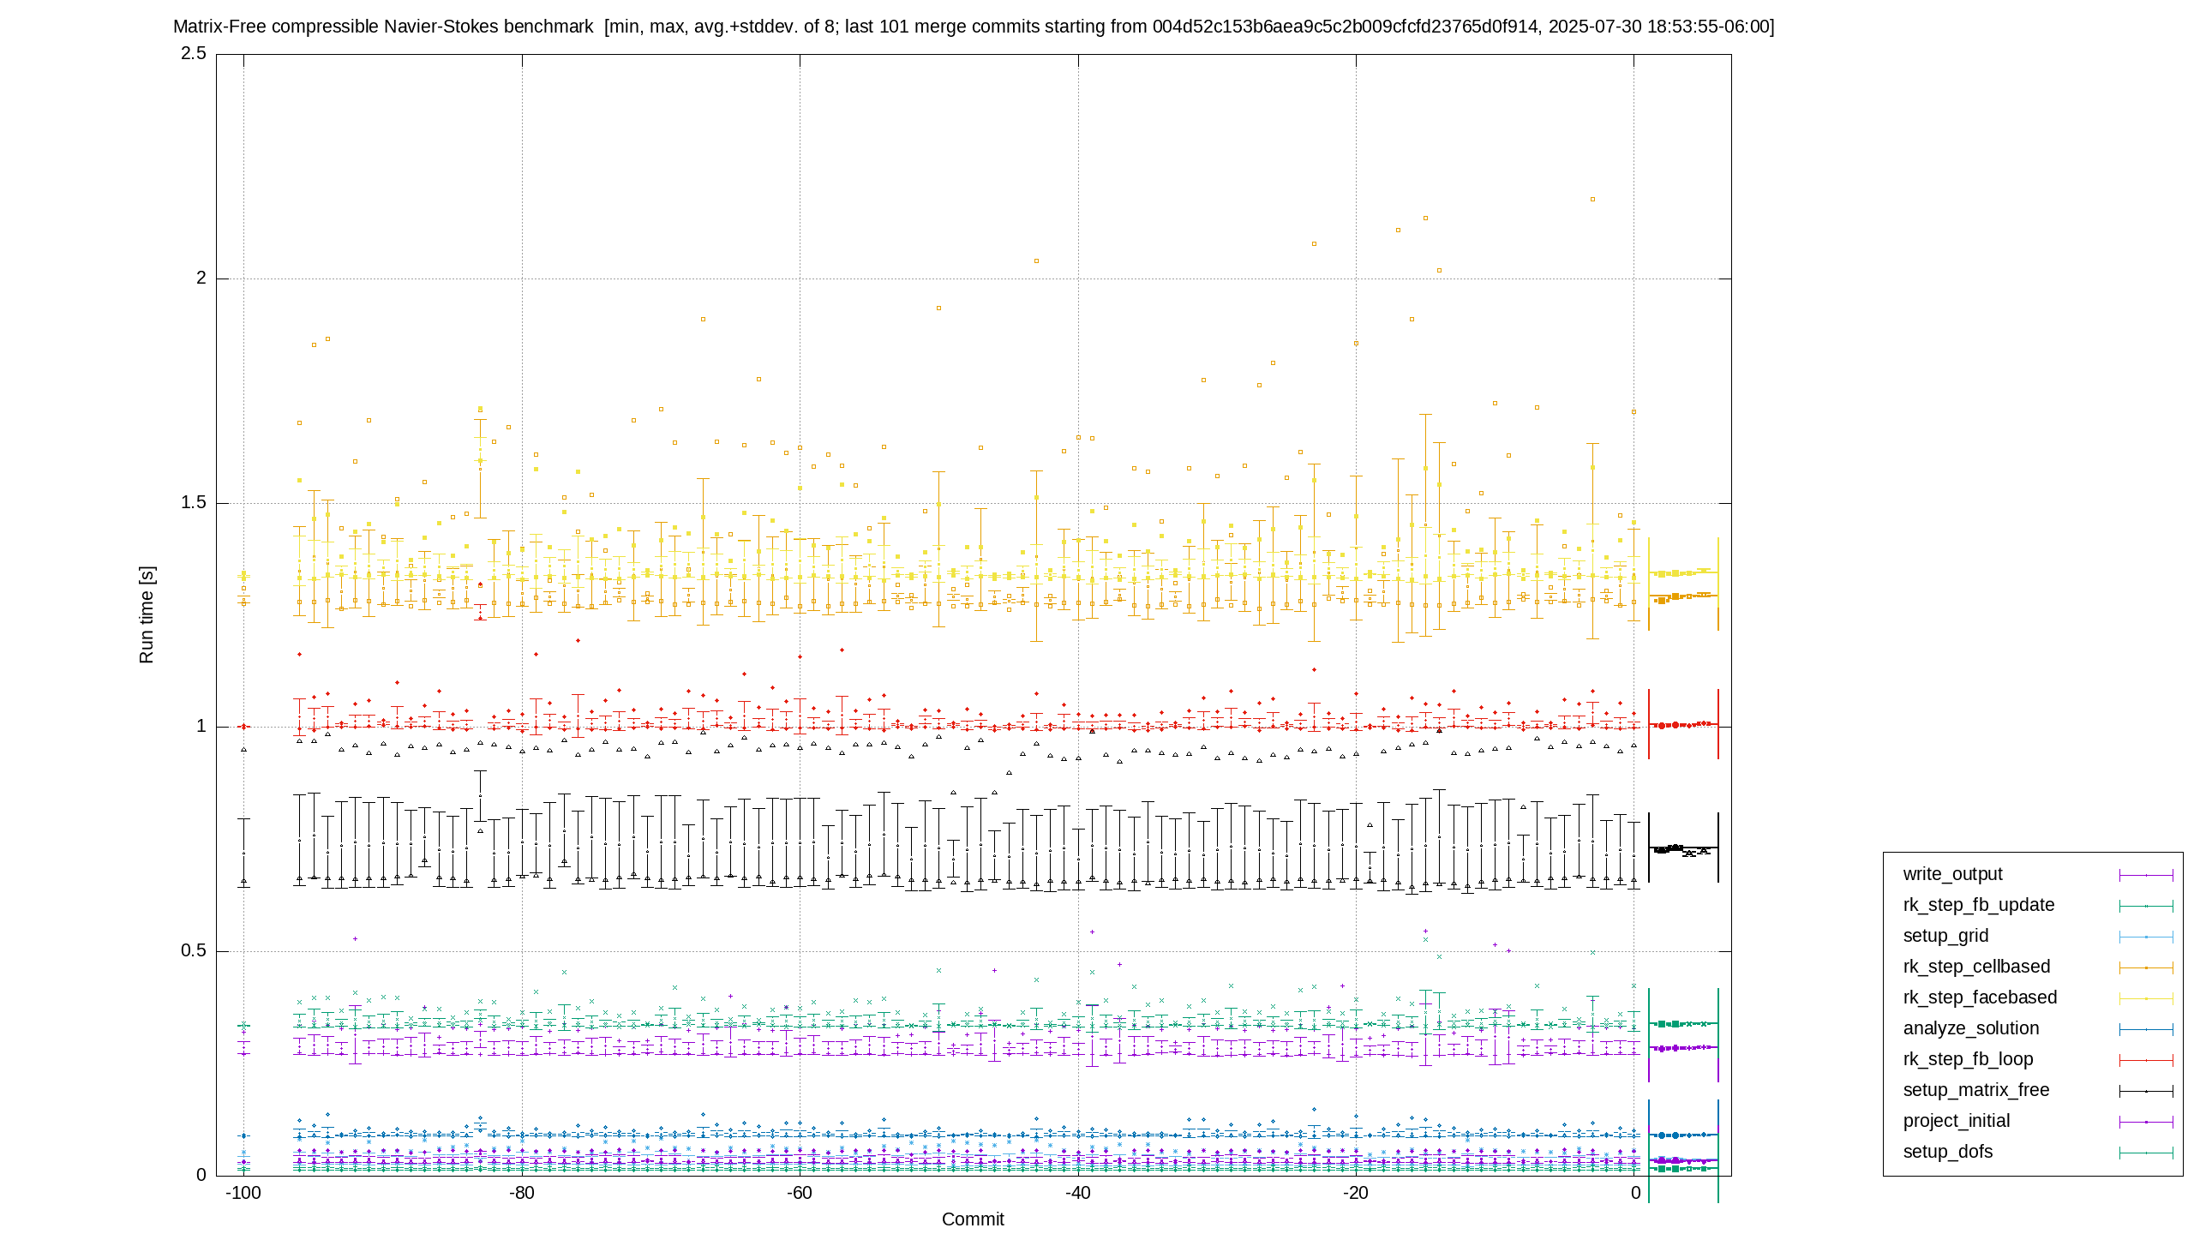Click the chart title text
The image size is (2194, 1234).
[974, 27]
